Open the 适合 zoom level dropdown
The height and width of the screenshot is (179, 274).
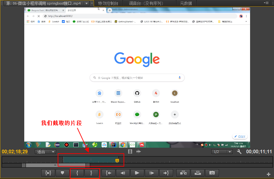46,152
